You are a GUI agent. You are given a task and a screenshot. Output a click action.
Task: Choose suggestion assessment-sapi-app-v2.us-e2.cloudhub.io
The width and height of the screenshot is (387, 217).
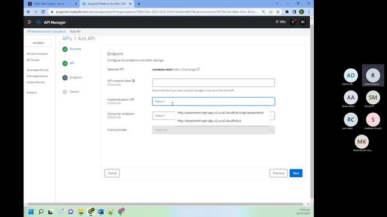(209, 121)
